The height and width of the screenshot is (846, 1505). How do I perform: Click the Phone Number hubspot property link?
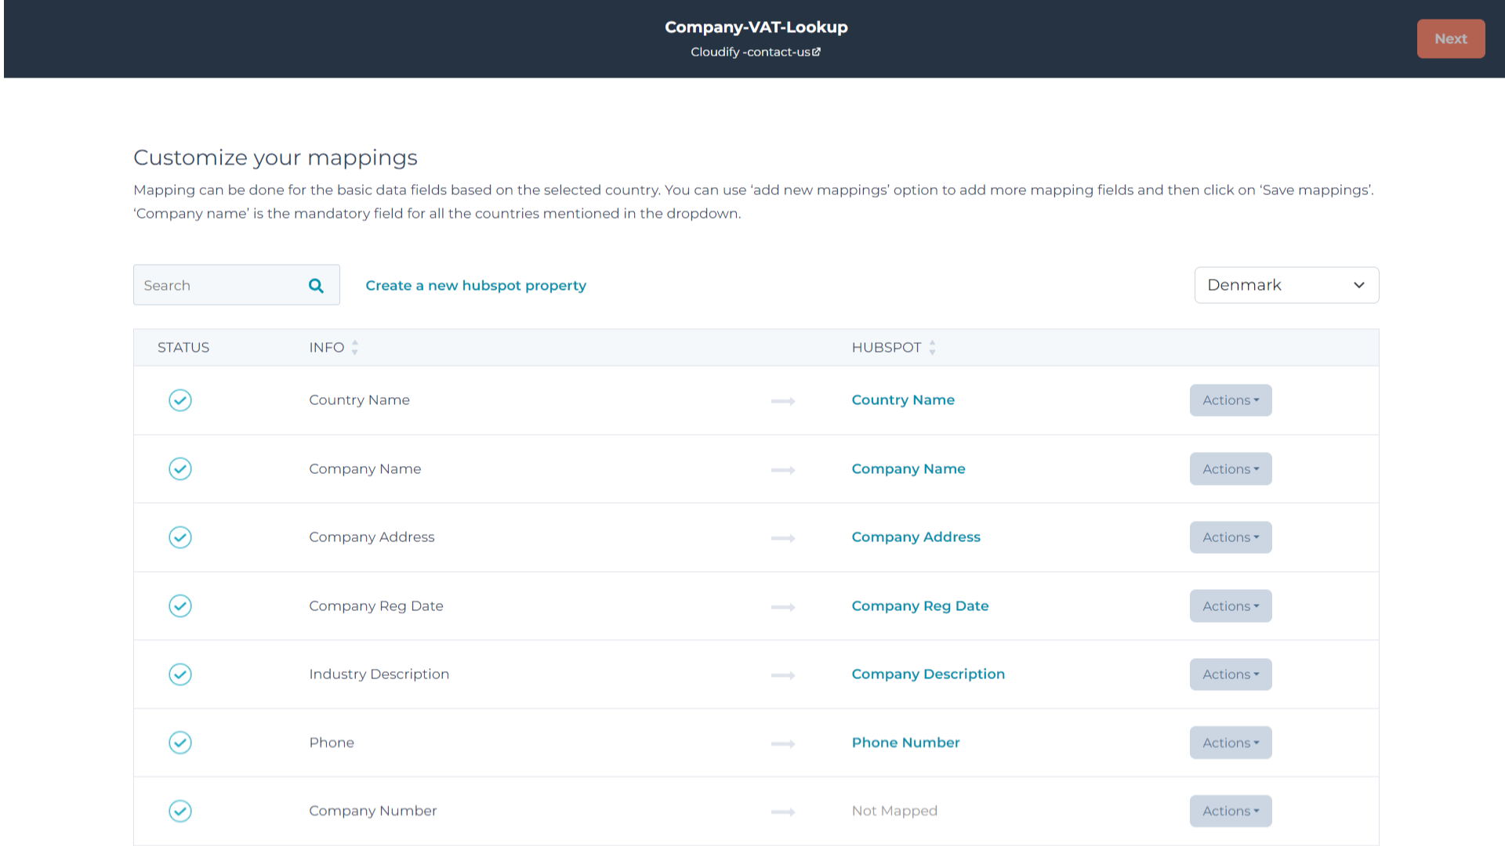(x=905, y=743)
